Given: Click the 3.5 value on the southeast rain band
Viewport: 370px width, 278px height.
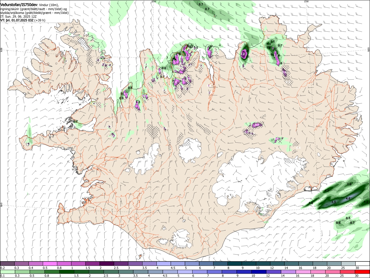Looking at the screenshot, I should point(333,202).
